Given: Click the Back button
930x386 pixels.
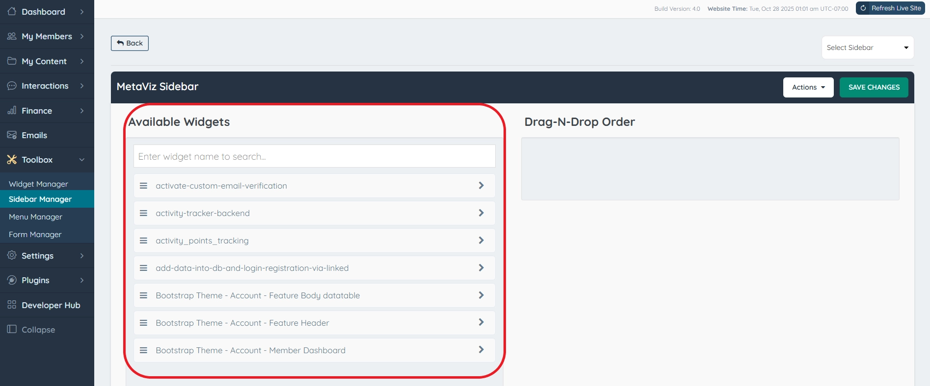Looking at the screenshot, I should click(x=130, y=43).
